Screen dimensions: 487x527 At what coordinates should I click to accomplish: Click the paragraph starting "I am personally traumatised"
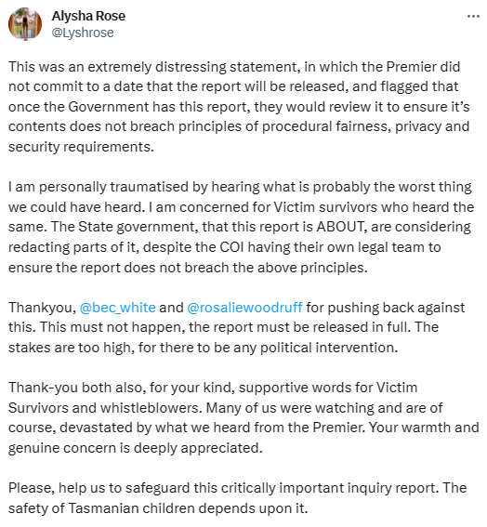(x=241, y=227)
